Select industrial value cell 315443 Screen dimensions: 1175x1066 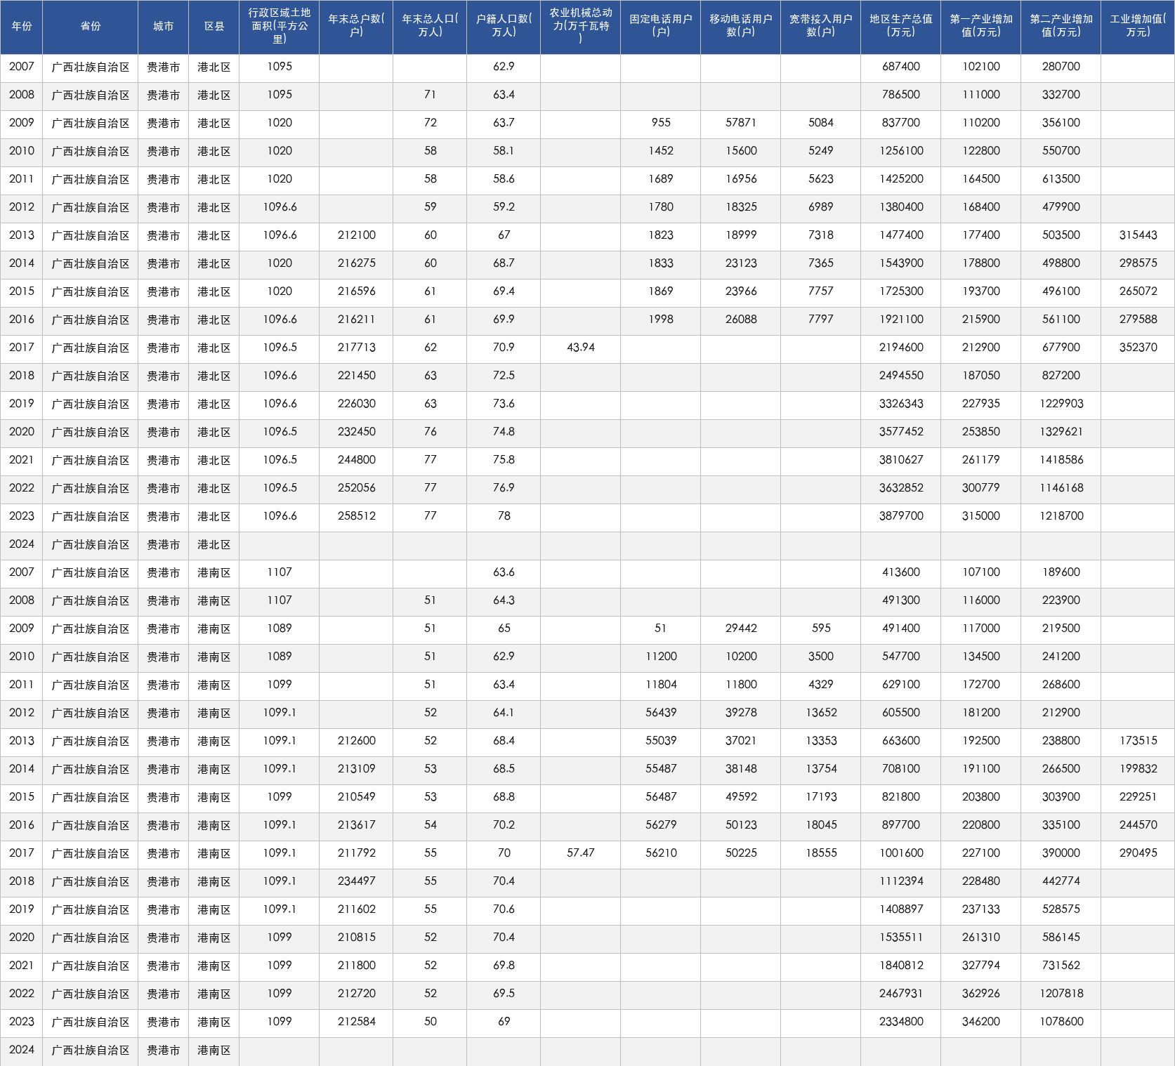1138,235
